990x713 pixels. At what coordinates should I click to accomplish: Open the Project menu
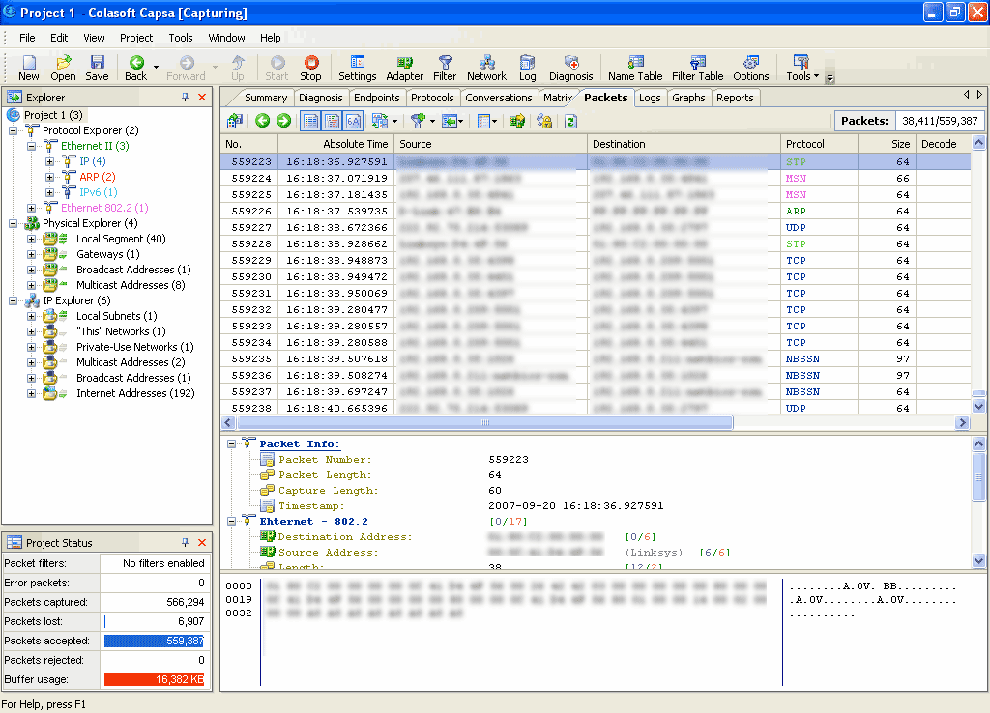pyautogui.click(x=135, y=38)
